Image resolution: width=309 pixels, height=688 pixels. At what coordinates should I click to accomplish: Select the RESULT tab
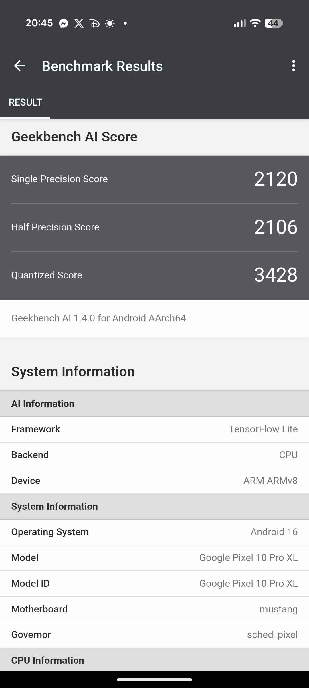(x=25, y=102)
